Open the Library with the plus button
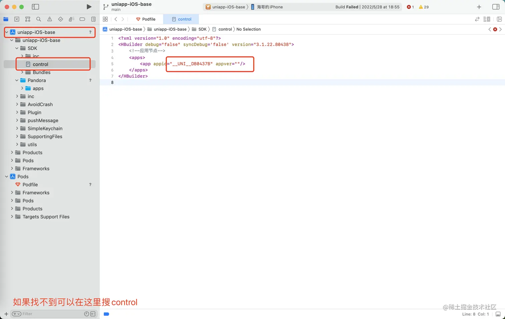 coord(479,7)
